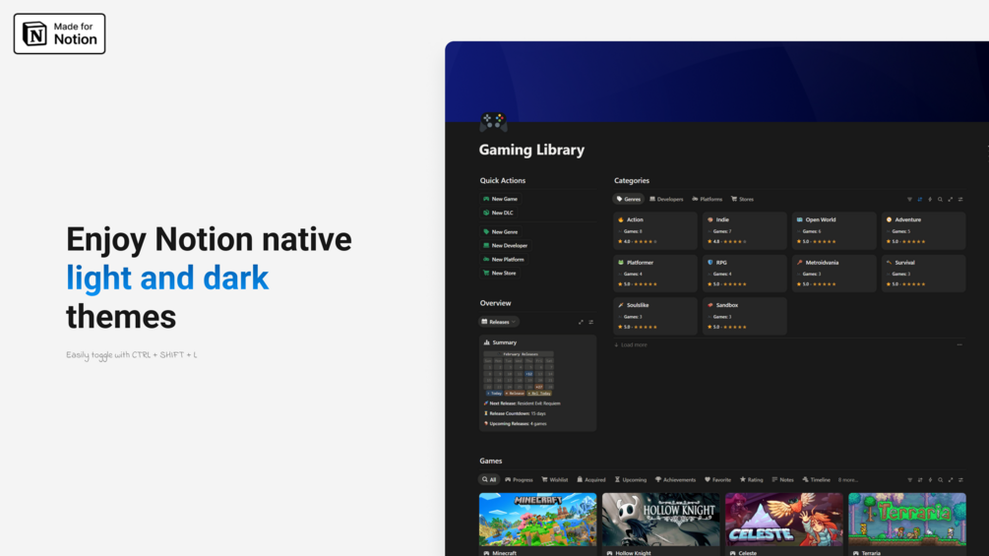Click the Hollow Knight cover thumbnail

(660, 520)
